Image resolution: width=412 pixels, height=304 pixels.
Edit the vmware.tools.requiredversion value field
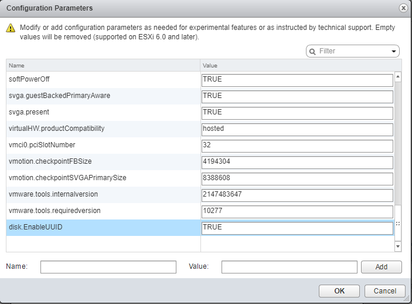[x=297, y=212]
